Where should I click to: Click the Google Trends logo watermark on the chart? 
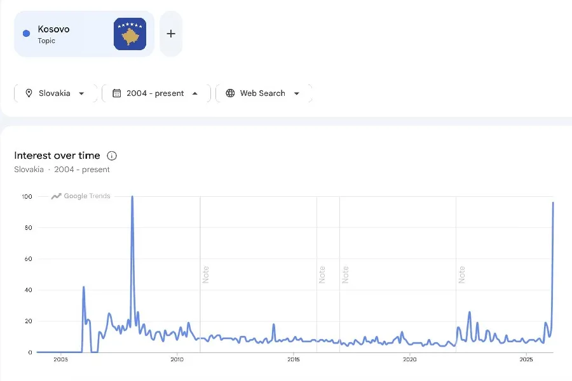click(x=81, y=196)
